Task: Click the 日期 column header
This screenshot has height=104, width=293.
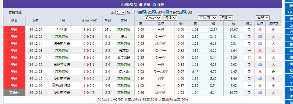Action: coord(36,21)
